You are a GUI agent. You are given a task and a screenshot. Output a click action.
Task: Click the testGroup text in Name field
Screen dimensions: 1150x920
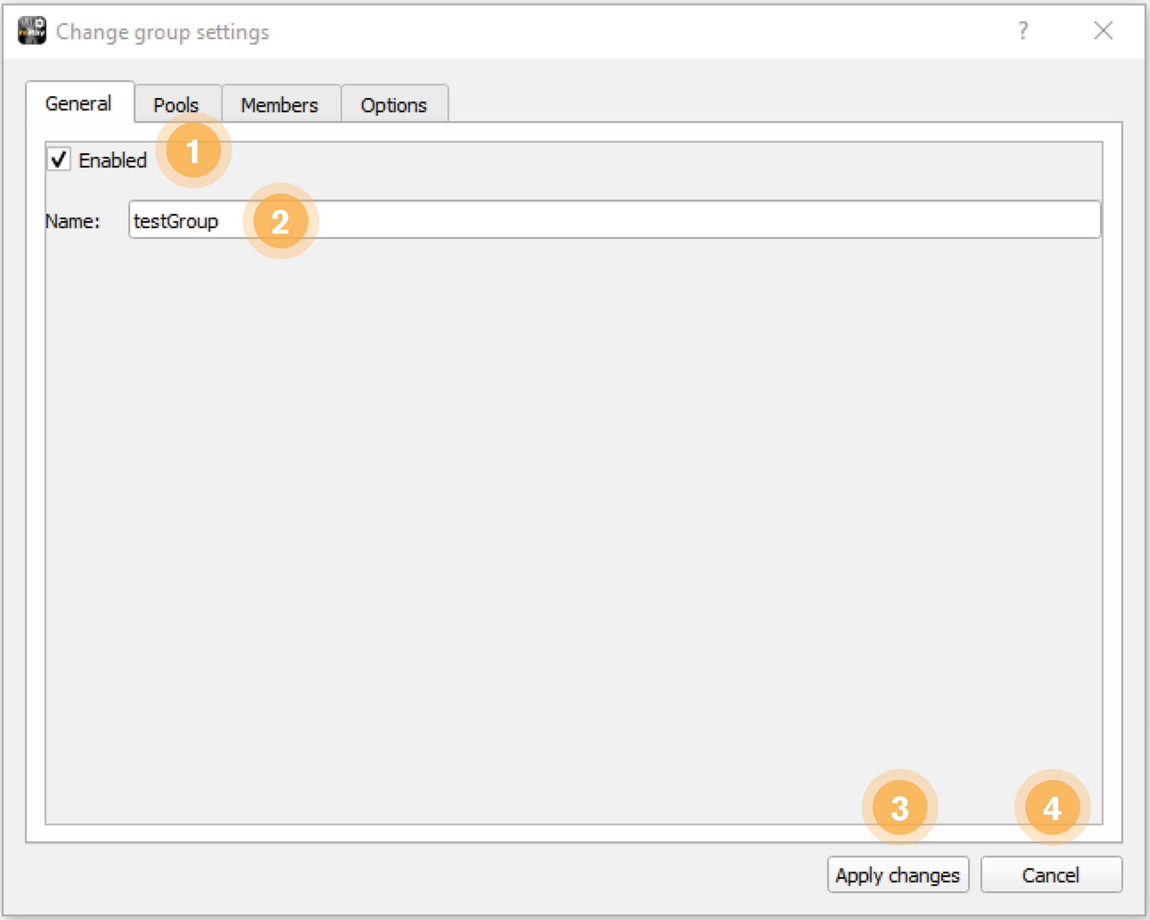[176, 221]
